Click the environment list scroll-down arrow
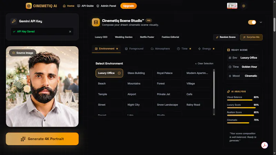276x155 pixels. tap(214, 114)
